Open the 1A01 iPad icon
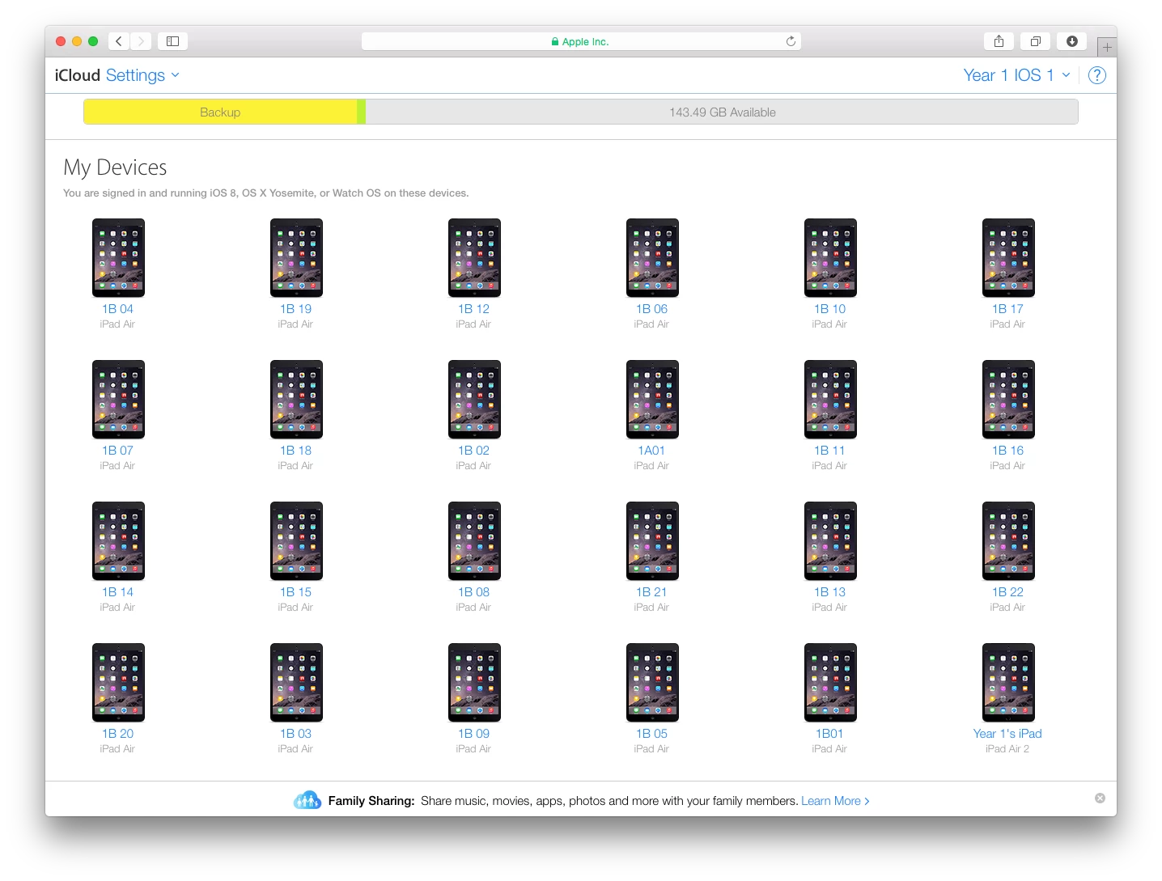This screenshot has width=1162, height=881. click(652, 399)
